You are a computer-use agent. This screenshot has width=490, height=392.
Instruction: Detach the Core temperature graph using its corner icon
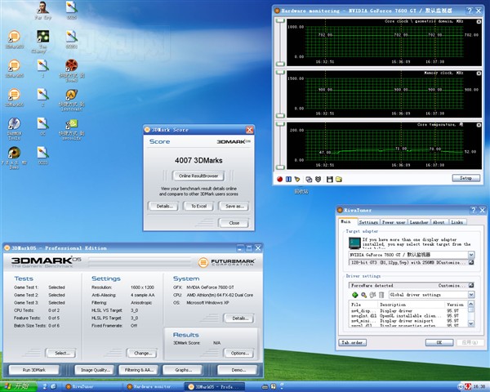(479, 125)
